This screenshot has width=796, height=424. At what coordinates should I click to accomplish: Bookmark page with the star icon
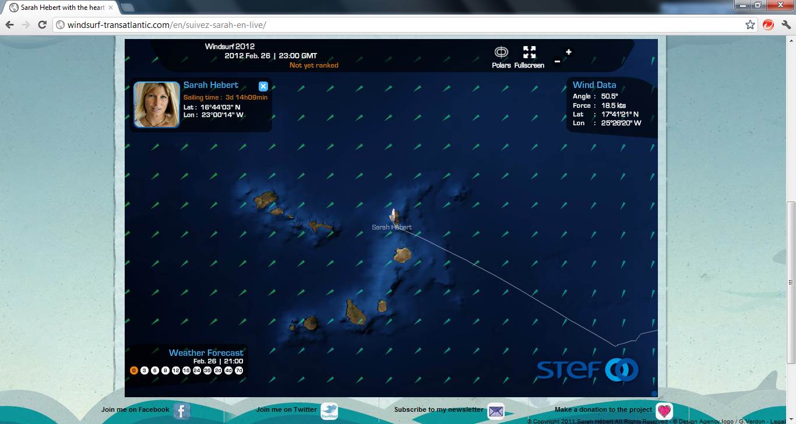coord(750,24)
